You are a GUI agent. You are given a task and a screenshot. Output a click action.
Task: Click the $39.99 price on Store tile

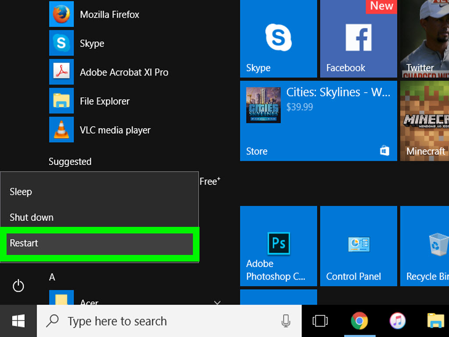[299, 107]
